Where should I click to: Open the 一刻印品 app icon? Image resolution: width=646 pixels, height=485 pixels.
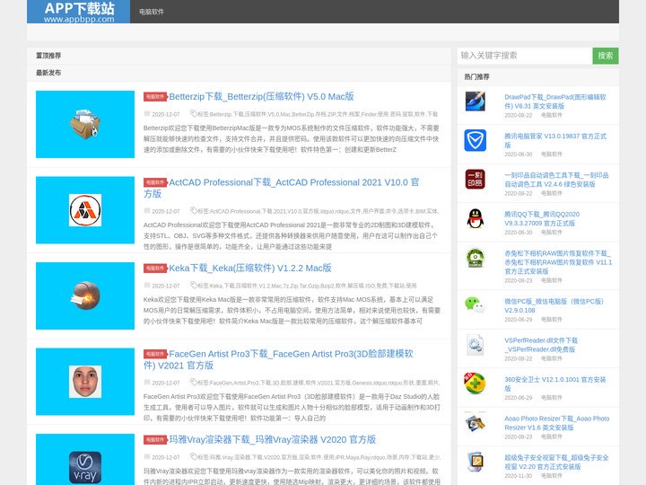coord(475,179)
